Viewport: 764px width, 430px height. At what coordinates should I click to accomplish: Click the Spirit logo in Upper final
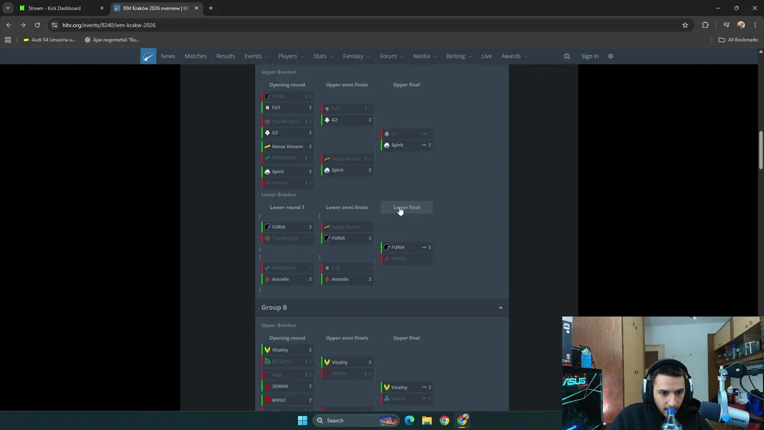point(387,145)
